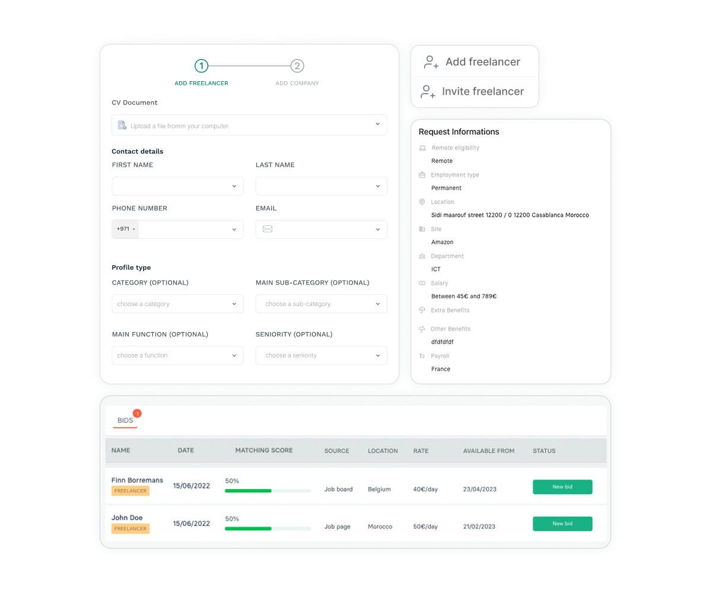The width and height of the screenshot is (712, 593).
Task: Expand the choose a function dropdown
Action: click(177, 355)
